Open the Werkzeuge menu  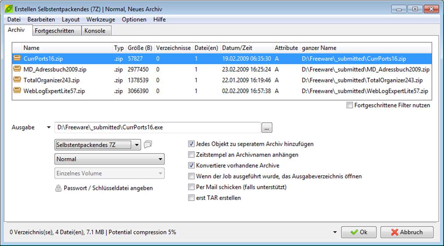coord(101,19)
